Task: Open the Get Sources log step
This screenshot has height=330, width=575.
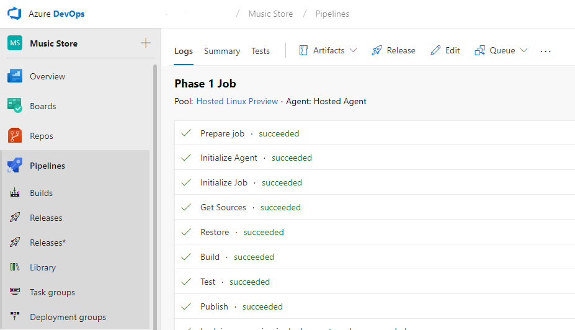Action: click(x=223, y=207)
